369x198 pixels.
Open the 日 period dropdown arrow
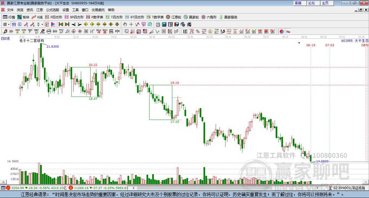point(9,24)
